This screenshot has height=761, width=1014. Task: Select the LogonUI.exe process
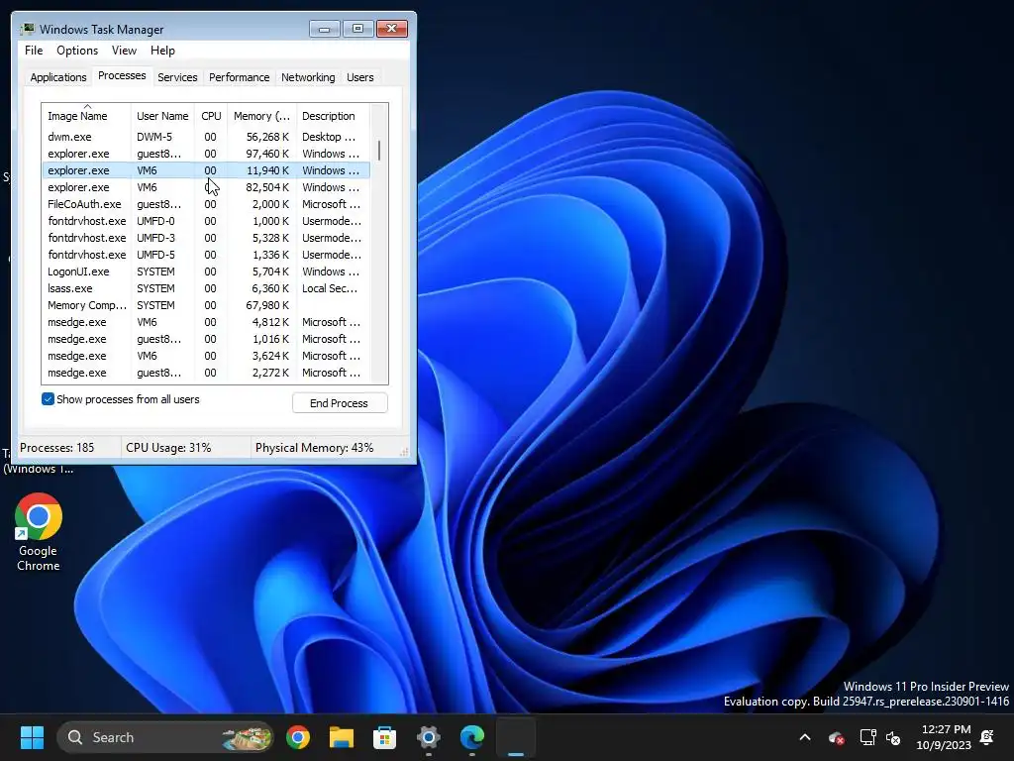(x=206, y=272)
